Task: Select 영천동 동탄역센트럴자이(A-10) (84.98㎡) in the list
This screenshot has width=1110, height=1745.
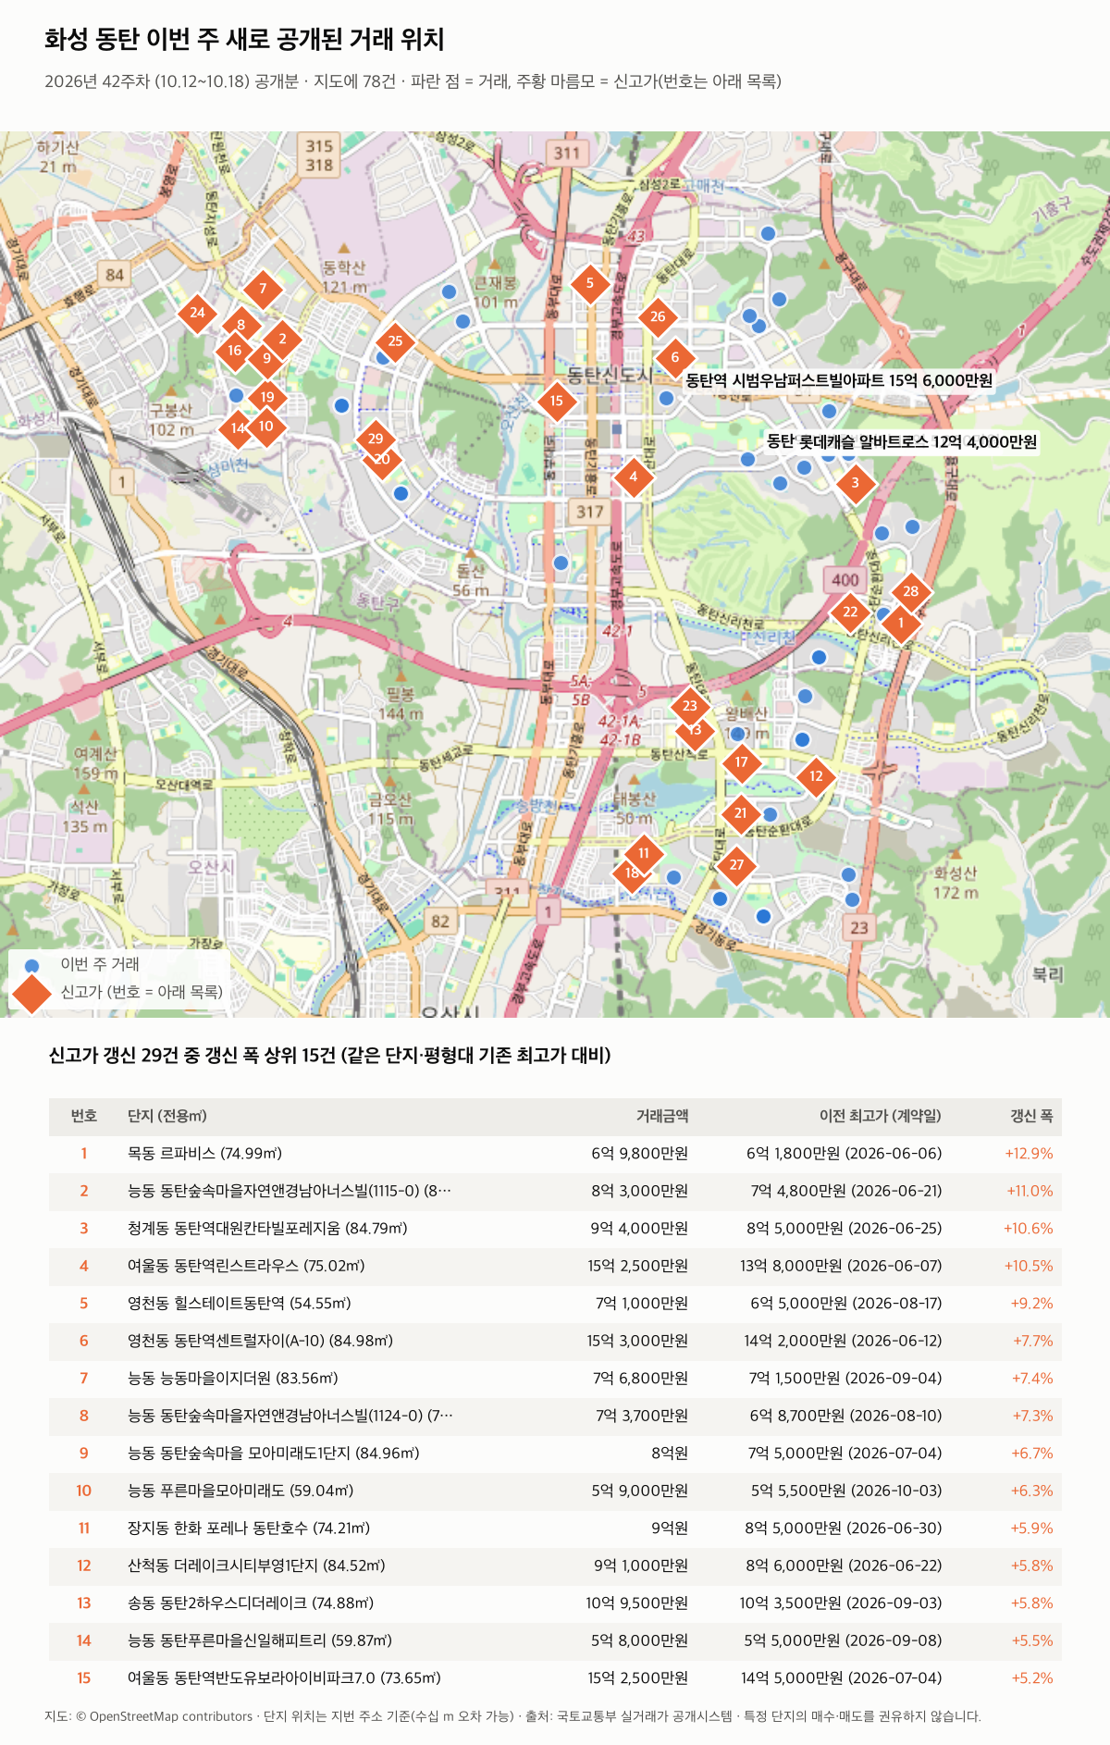Action: 260,1341
